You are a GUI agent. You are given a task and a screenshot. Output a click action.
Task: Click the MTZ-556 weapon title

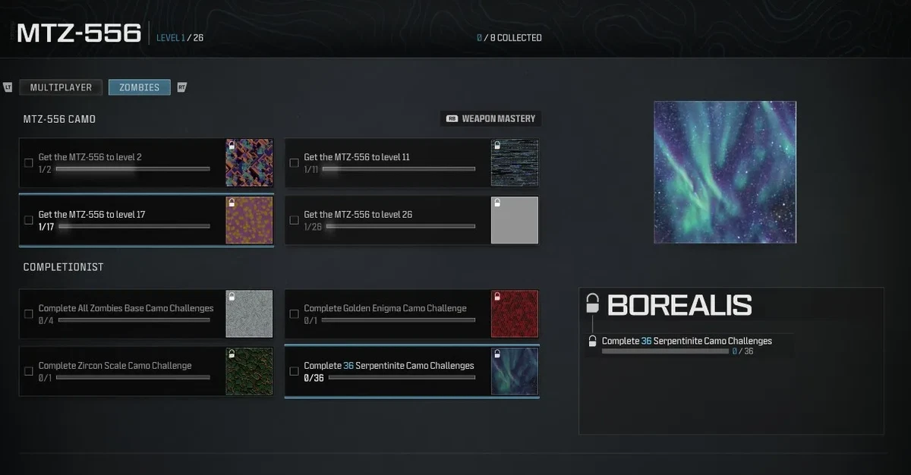click(x=79, y=33)
